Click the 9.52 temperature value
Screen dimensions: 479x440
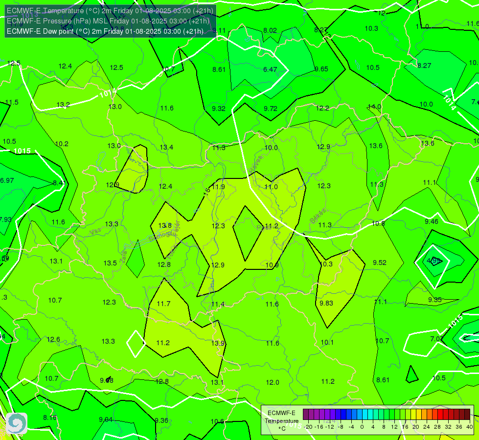380,263
